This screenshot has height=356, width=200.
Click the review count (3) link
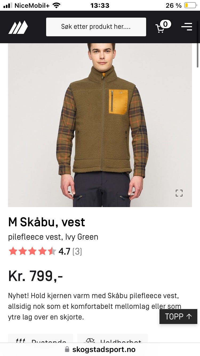(x=77, y=251)
